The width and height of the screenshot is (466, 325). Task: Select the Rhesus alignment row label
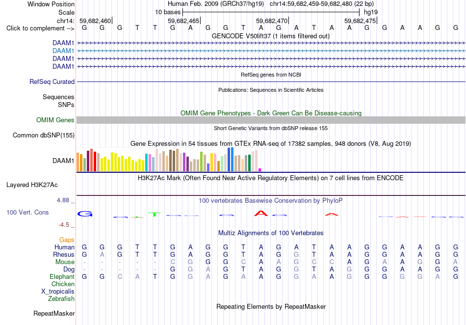[x=64, y=254]
